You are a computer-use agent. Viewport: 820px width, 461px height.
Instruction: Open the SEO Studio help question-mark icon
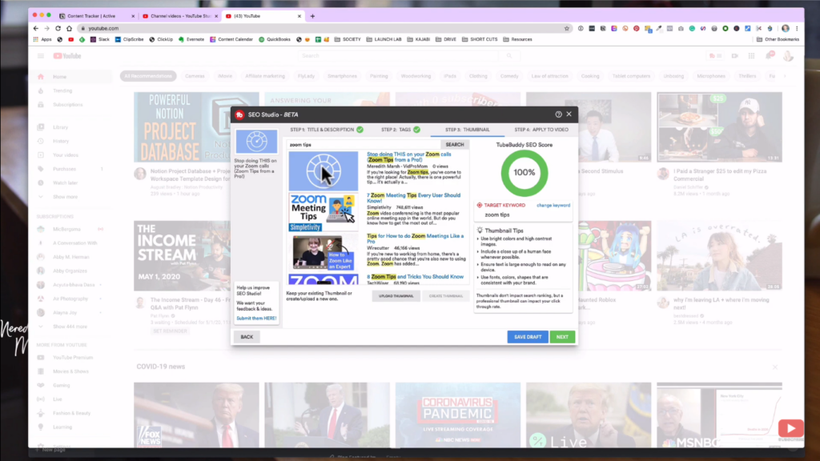pyautogui.click(x=558, y=114)
